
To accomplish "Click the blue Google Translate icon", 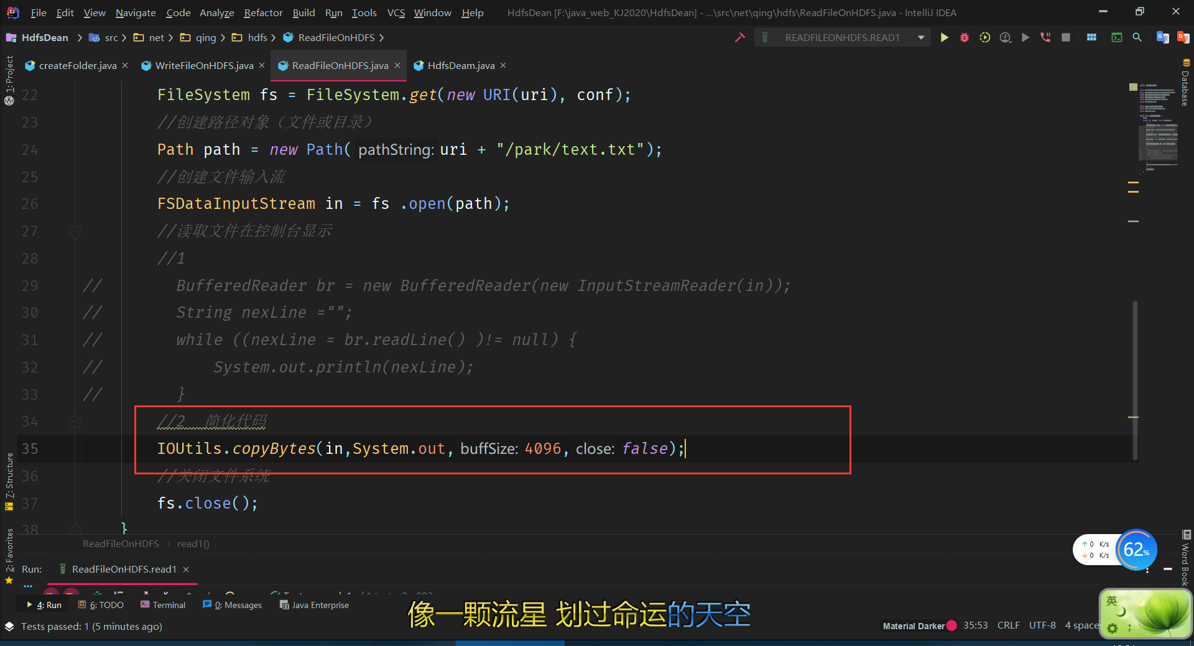I will pos(1162,37).
